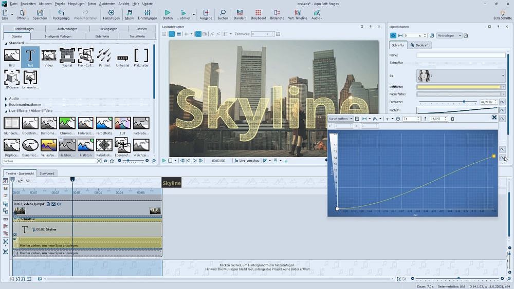
Task: Choose the Kapitel object in Standard
Action: [67, 55]
